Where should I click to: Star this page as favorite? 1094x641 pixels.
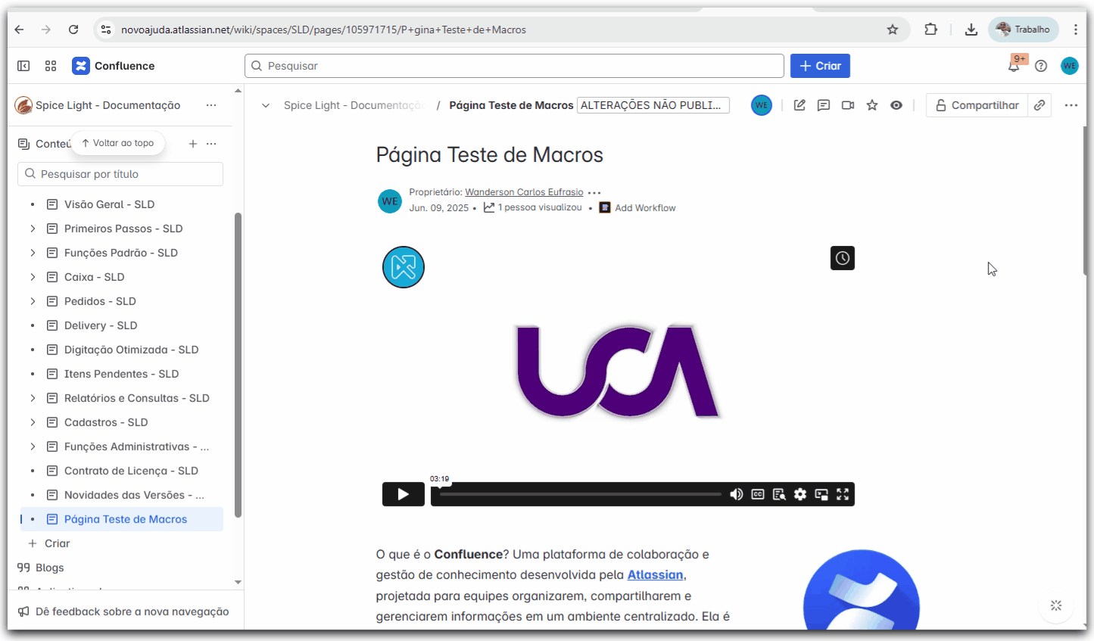[x=872, y=105]
